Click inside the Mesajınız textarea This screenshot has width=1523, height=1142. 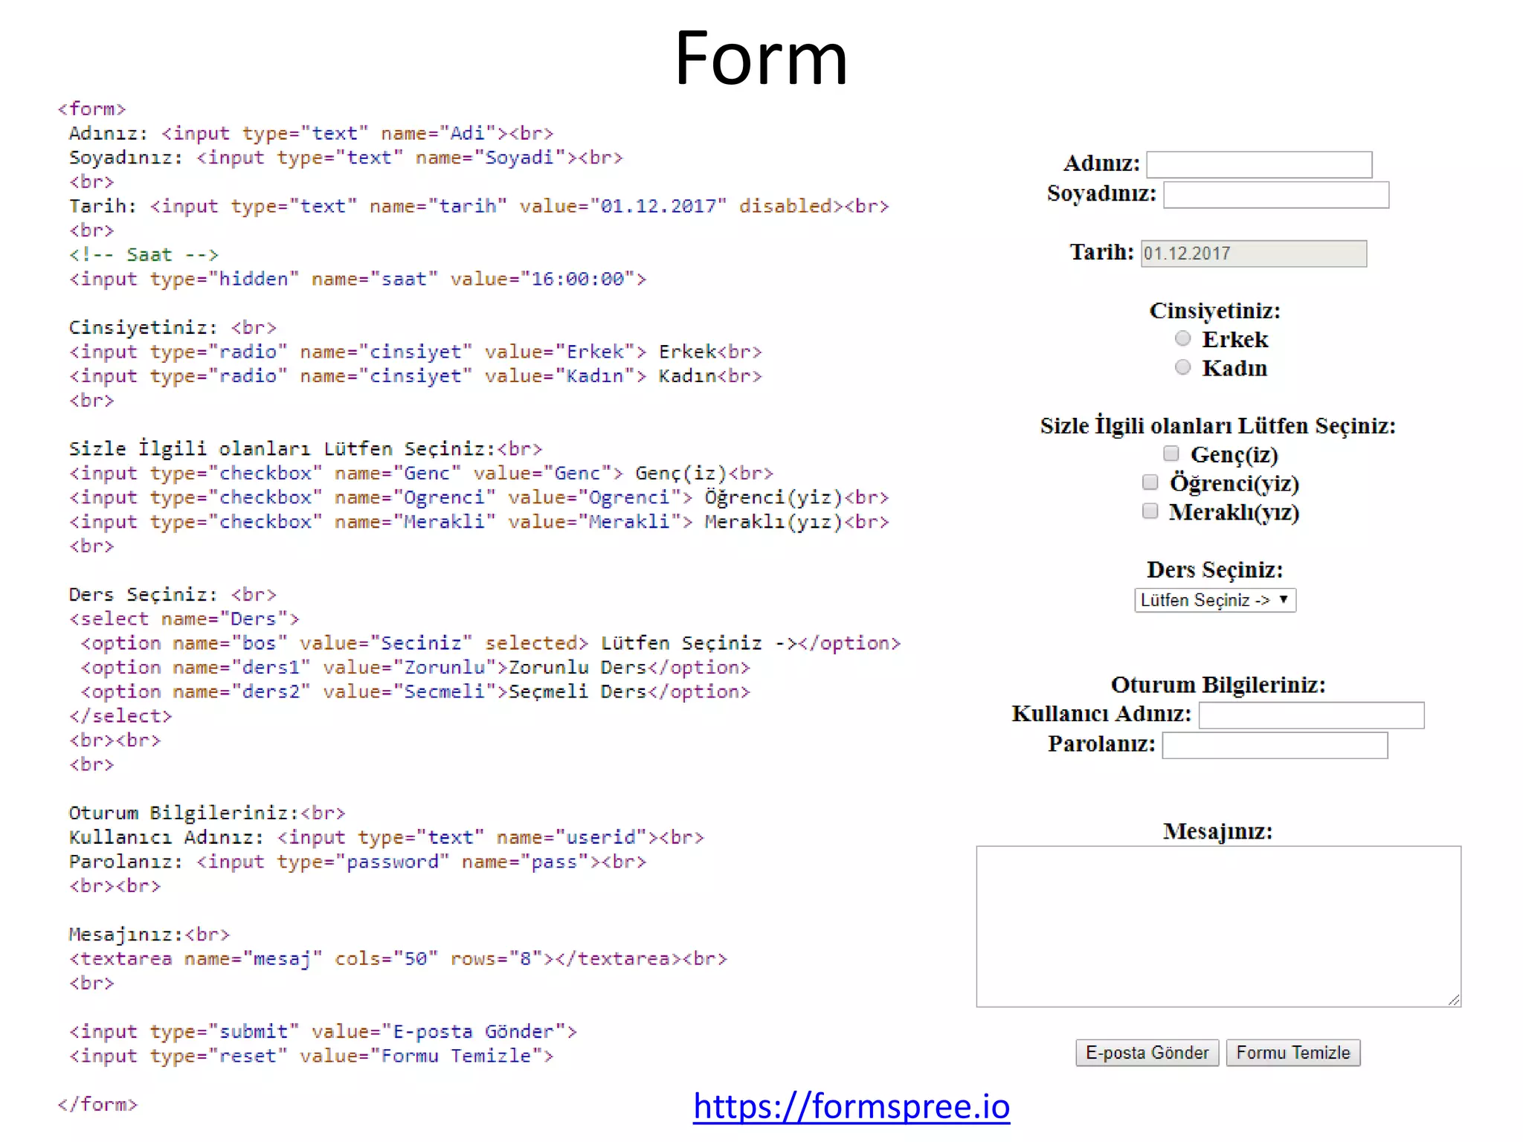[x=1219, y=926]
